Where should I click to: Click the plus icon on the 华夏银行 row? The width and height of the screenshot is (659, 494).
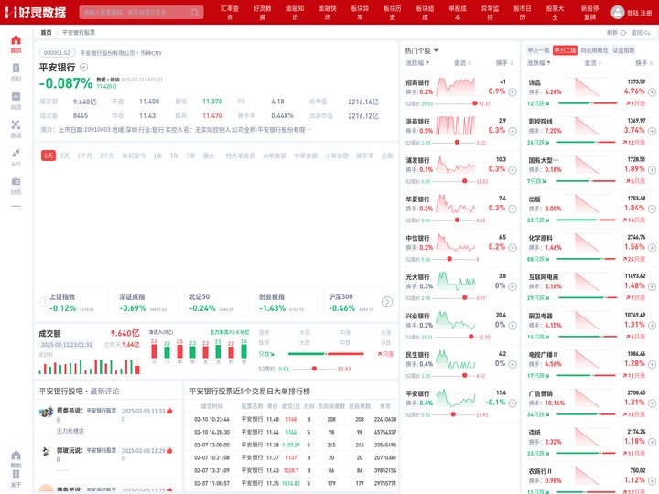[513, 209]
